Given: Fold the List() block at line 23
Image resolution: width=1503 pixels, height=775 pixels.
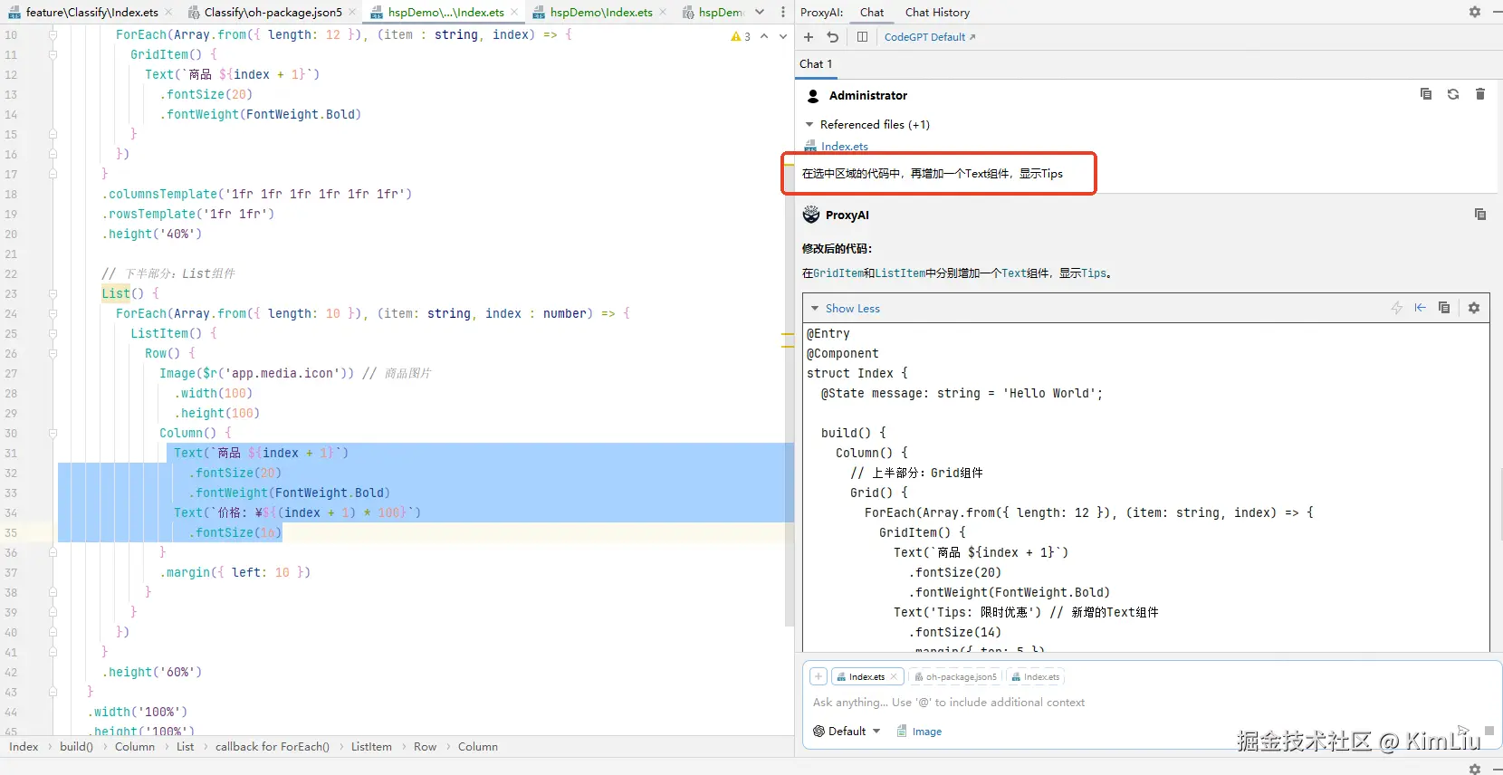Looking at the screenshot, I should (53, 293).
